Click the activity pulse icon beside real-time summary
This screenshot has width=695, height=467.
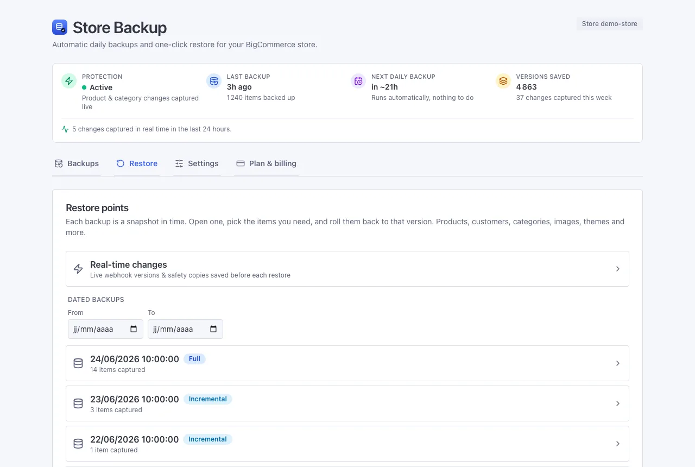point(65,129)
